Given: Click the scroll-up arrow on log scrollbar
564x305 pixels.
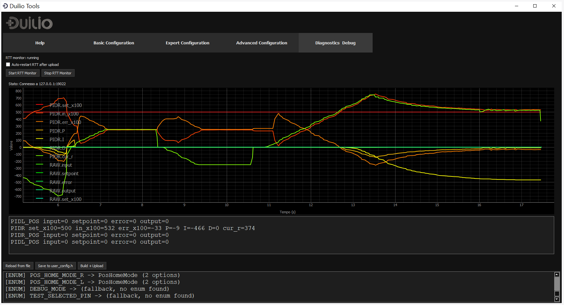Looking at the screenshot, I should (557, 274).
